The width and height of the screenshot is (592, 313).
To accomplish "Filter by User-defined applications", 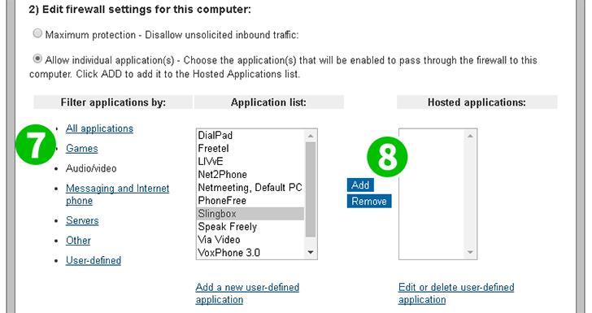I will click(x=94, y=260).
